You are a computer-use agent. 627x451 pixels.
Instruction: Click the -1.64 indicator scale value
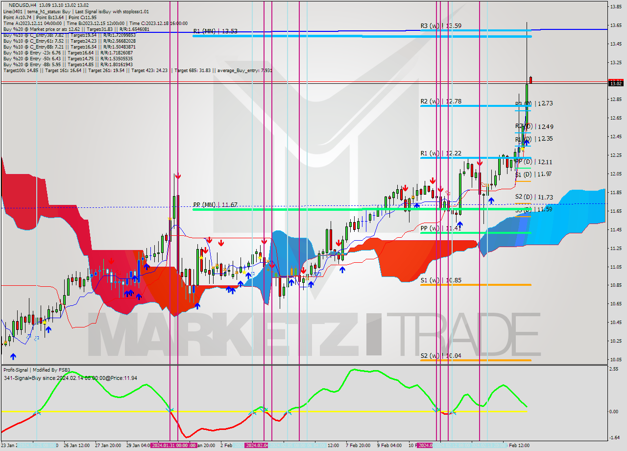614,438
